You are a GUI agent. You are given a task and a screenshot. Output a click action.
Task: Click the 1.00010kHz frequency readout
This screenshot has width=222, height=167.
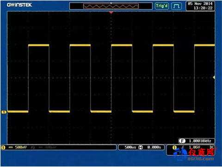pyautogui.click(x=200, y=141)
